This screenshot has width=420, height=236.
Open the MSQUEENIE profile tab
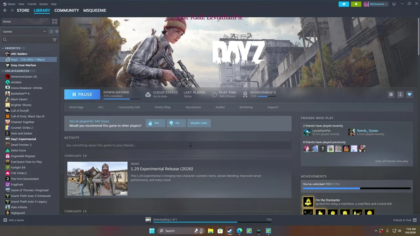coord(95,10)
